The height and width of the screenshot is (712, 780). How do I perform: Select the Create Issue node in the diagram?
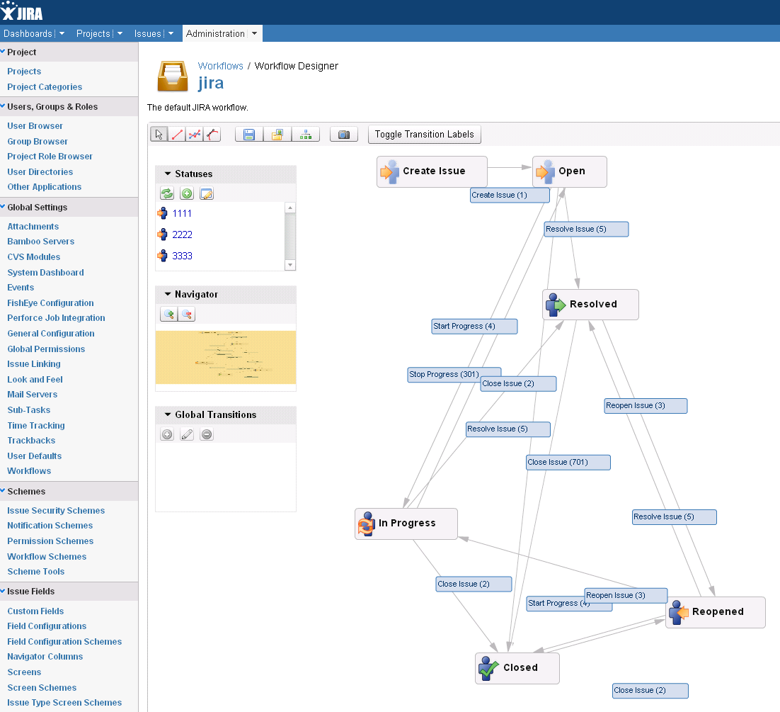tap(432, 171)
